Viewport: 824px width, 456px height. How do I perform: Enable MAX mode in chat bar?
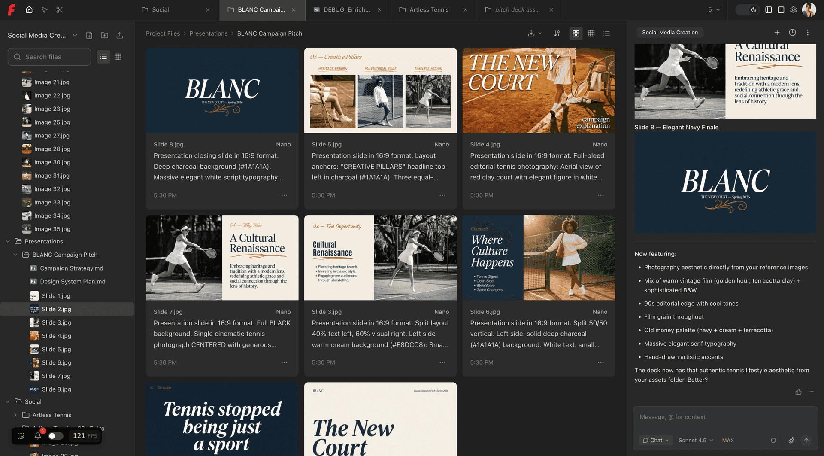[x=728, y=440]
